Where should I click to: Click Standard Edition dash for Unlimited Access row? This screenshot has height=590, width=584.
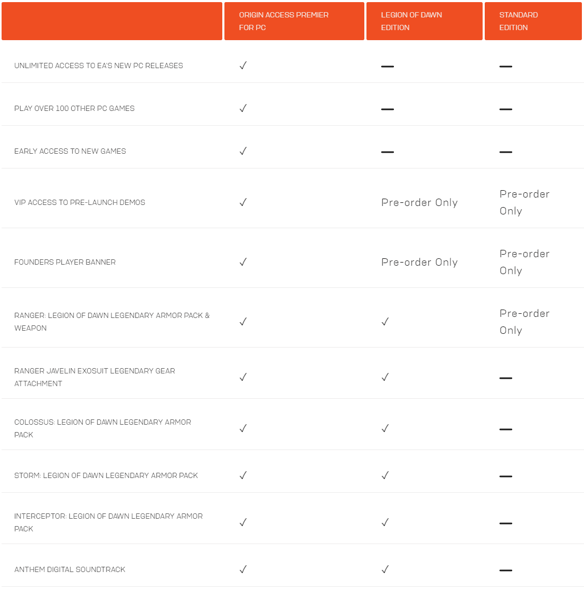pyautogui.click(x=506, y=66)
